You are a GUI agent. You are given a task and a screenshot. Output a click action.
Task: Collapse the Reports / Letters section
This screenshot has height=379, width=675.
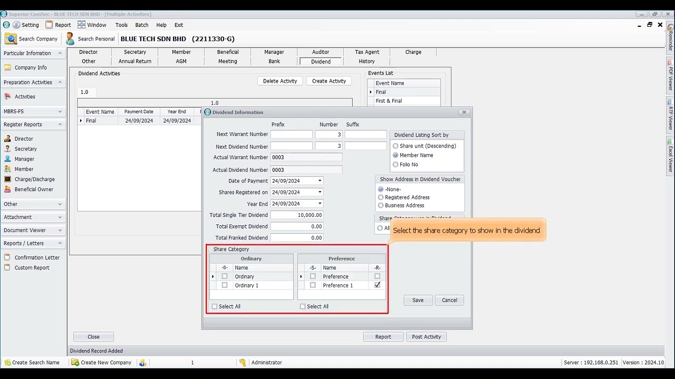[x=60, y=243]
